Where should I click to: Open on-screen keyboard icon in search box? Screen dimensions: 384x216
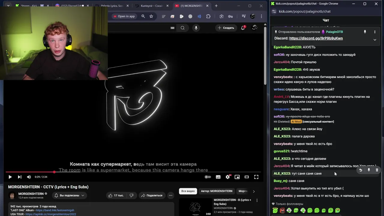(172, 28)
